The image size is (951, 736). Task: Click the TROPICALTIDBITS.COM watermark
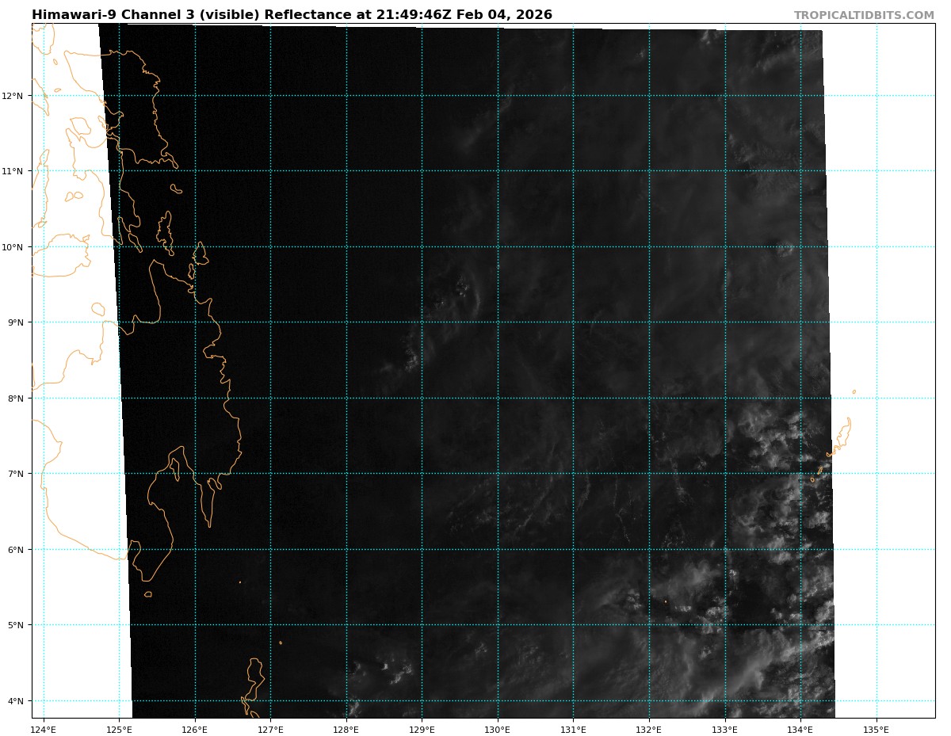tap(864, 15)
